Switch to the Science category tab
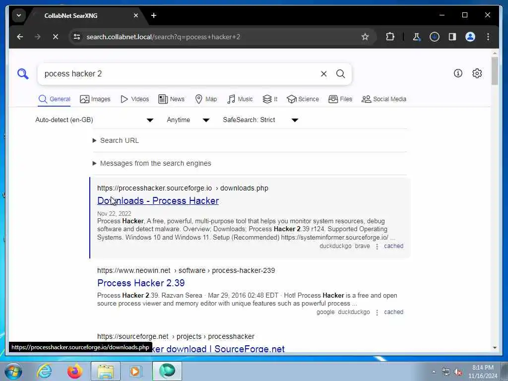The image size is (508, 381). (303, 99)
